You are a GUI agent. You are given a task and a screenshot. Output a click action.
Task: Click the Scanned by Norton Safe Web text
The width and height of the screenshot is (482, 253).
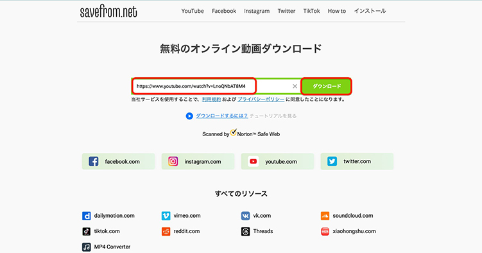pos(241,134)
